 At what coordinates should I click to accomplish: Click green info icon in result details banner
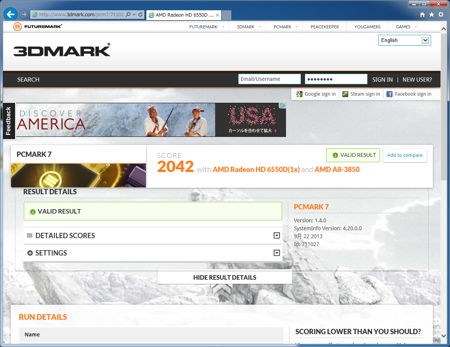[x=33, y=212]
